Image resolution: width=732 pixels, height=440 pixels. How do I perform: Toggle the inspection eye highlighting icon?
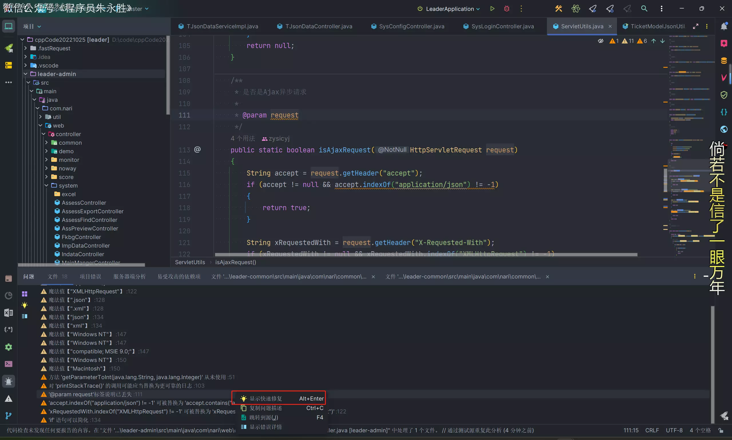pyautogui.click(x=601, y=41)
